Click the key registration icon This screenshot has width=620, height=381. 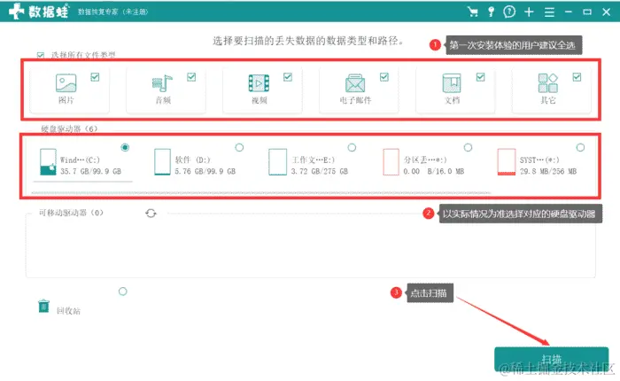click(491, 12)
